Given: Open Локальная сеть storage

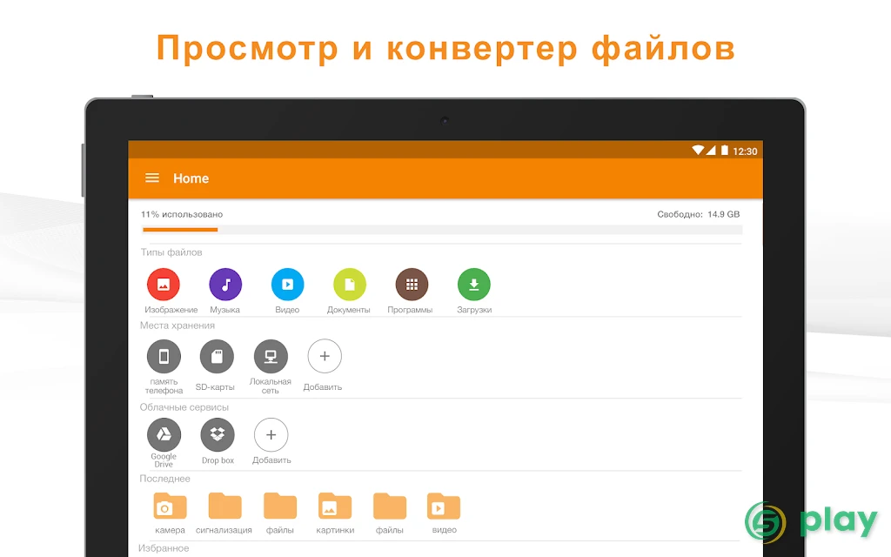Looking at the screenshot, I should [x=271, y=356].
